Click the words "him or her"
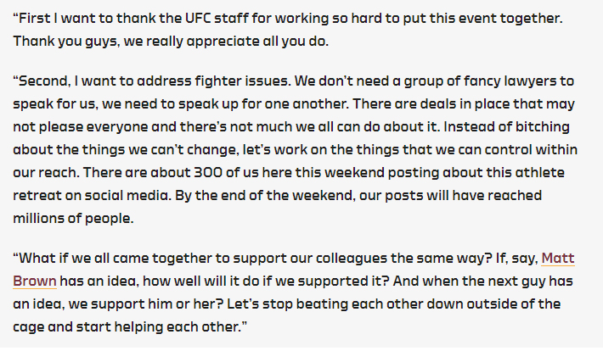Screen dimensions: 603x351 [x=194, y=303]
